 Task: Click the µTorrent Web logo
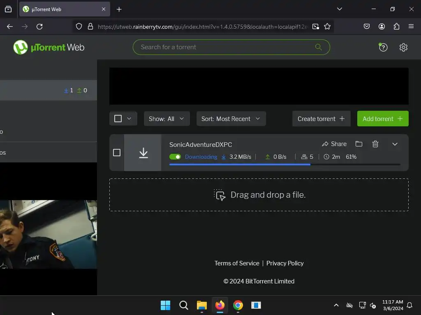tap(49, 48)
